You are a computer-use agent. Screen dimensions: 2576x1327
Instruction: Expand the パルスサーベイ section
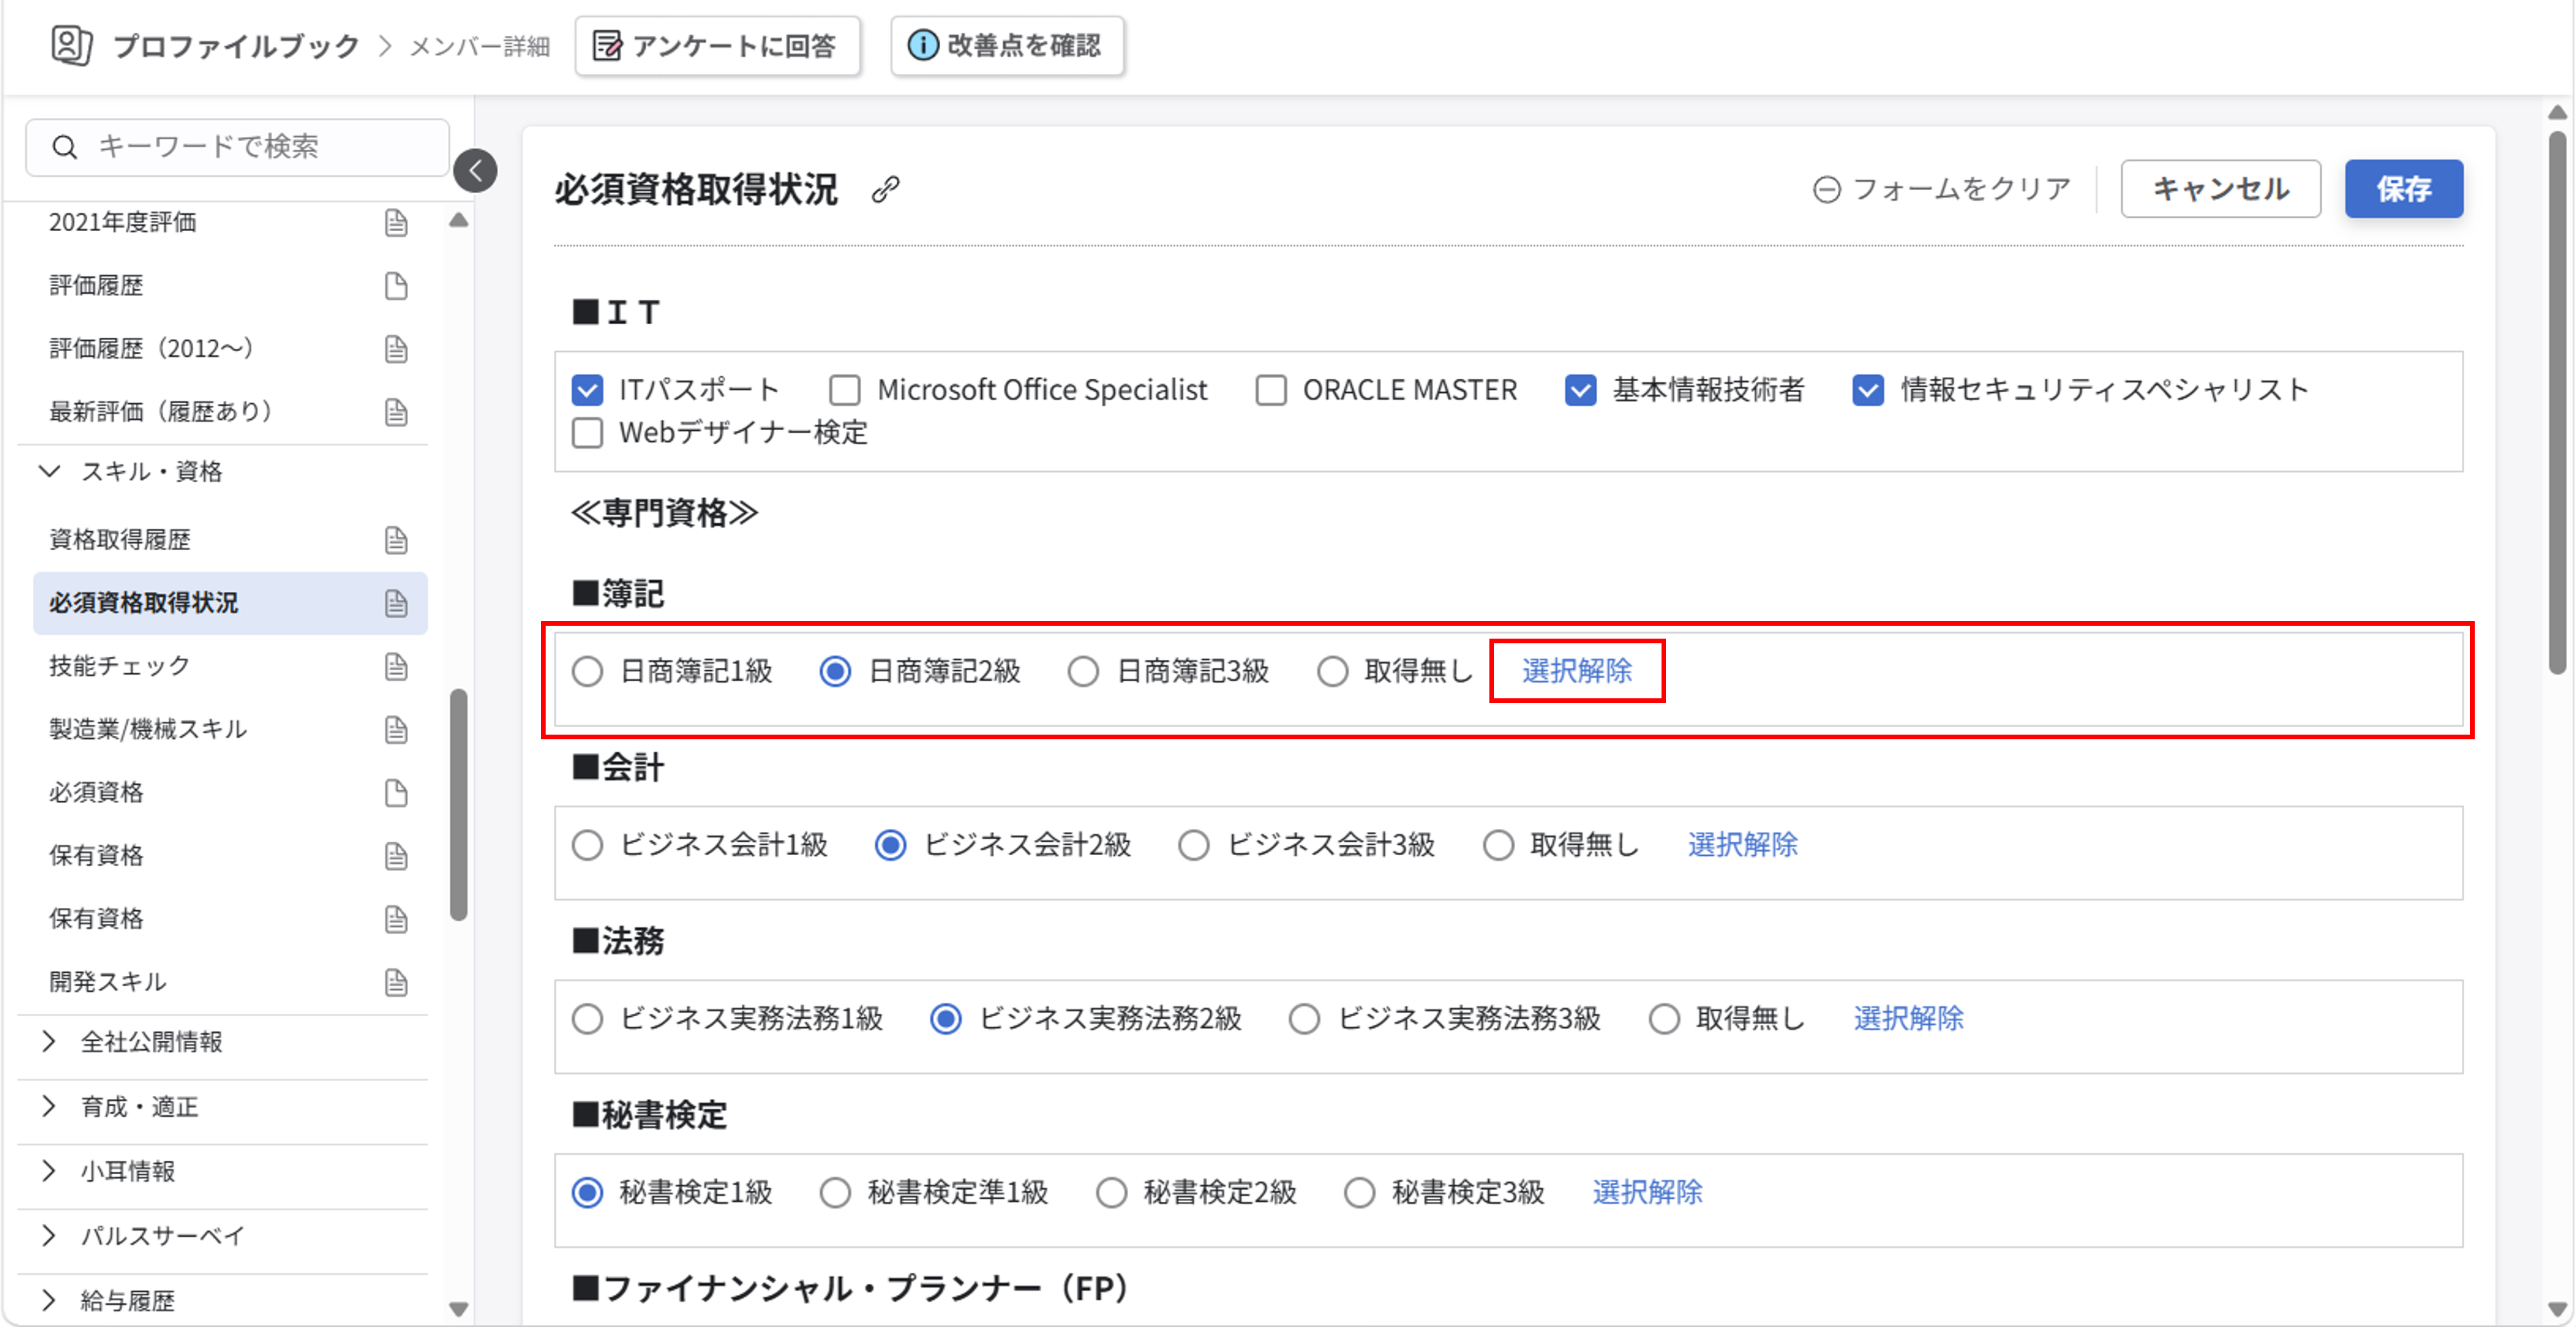[x=49, y=1236]
